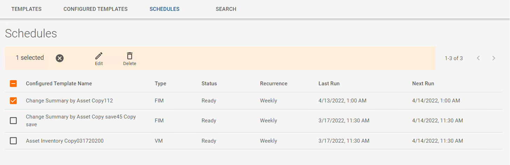Delete the selected schedule
The width and height of the screenshot is (510, 165).
tap(130, 59)
